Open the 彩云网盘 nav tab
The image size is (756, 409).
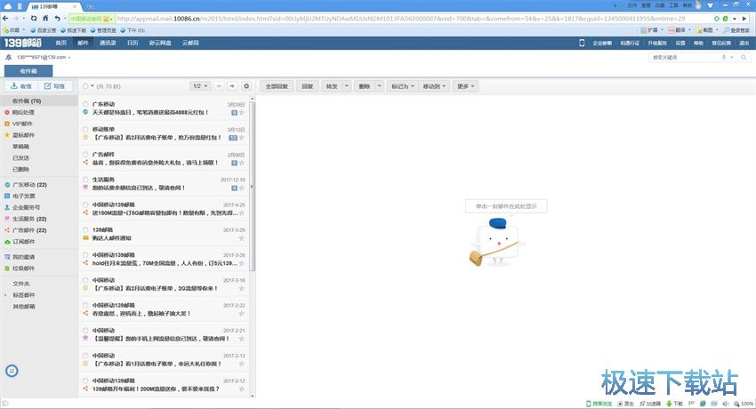pos(161,43)
